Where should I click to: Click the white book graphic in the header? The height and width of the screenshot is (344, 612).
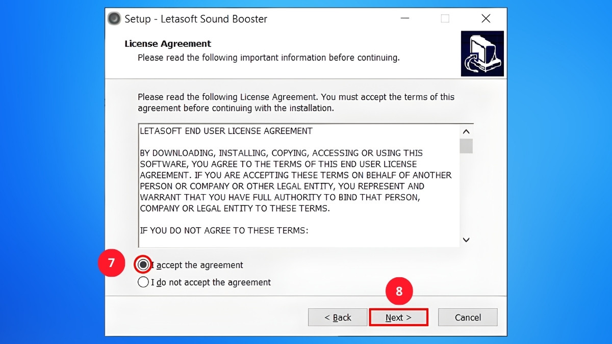point(482,53)
